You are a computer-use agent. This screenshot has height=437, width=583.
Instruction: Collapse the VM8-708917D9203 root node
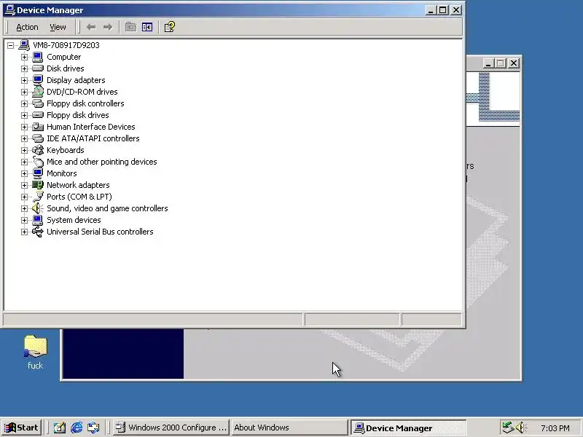[10, 45]
